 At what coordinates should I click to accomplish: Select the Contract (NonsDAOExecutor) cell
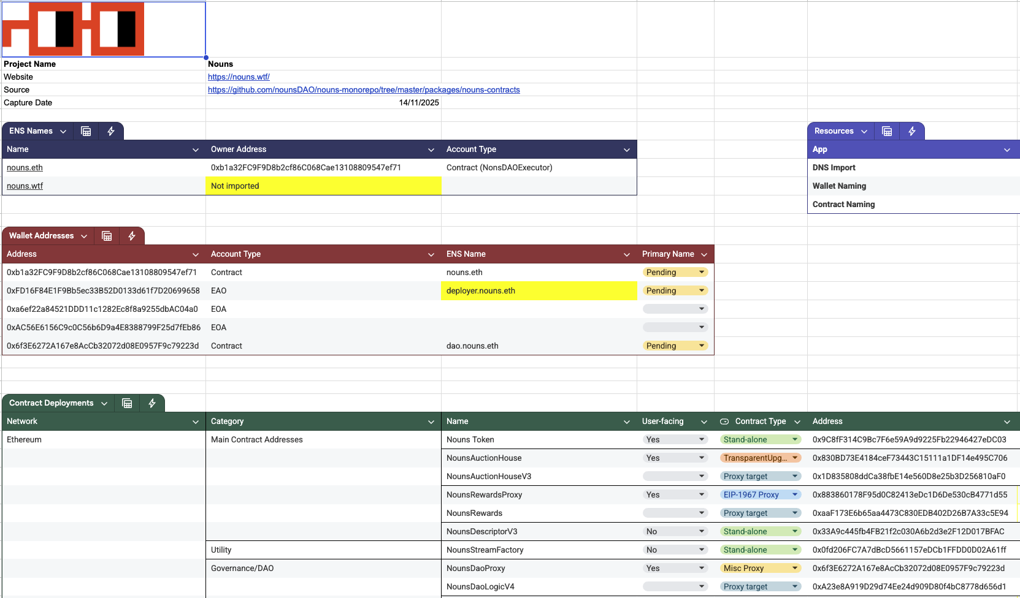pyautogui.click(x=539, y=168)
